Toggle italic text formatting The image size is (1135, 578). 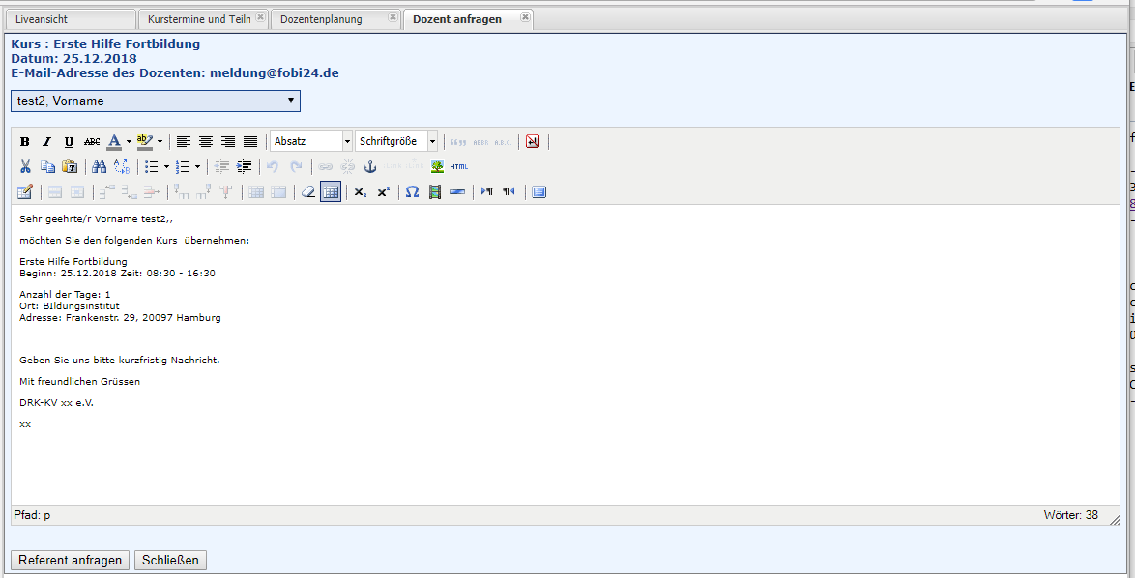point(46,142)
